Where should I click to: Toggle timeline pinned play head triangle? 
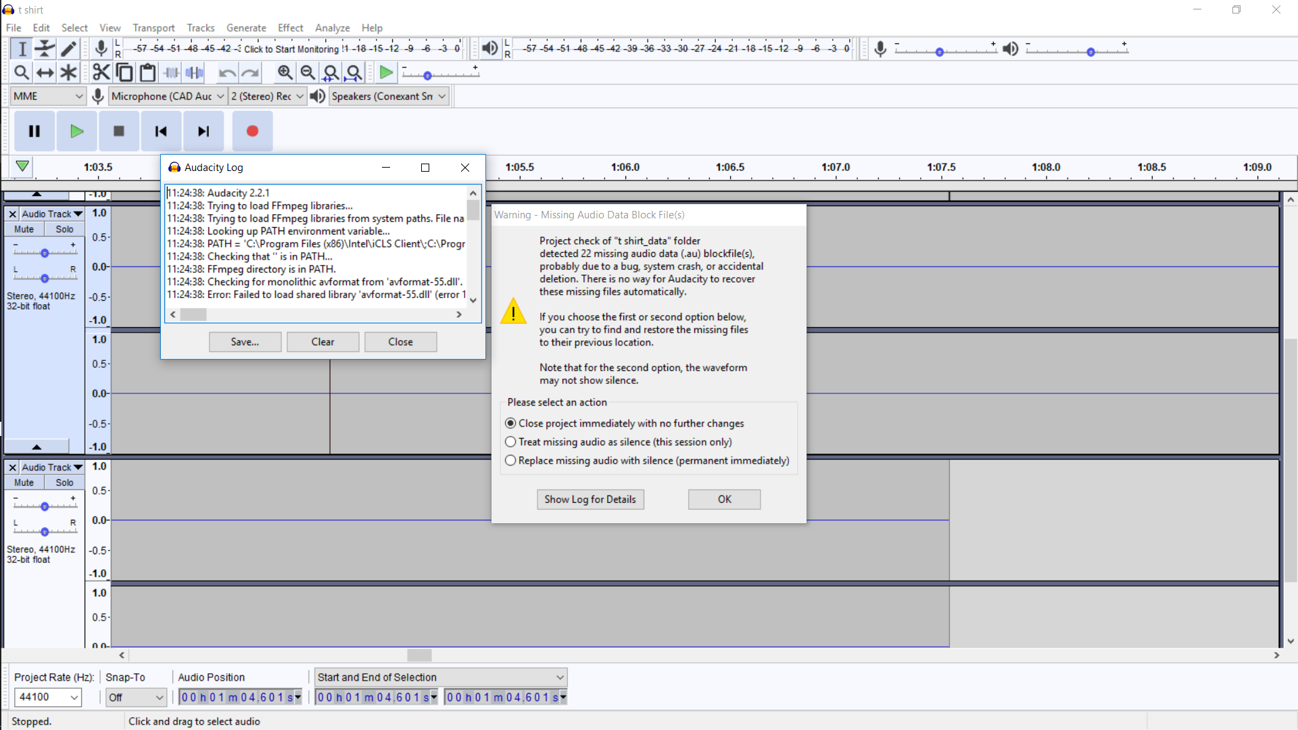click(22, 166)
